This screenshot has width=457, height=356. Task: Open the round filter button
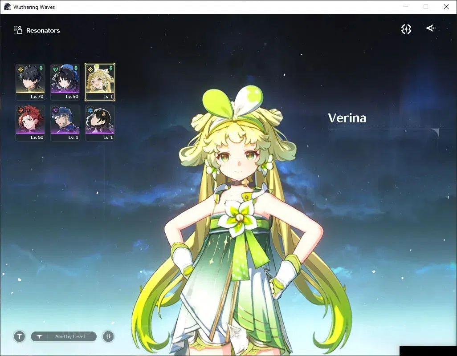(x=19, y=337)
